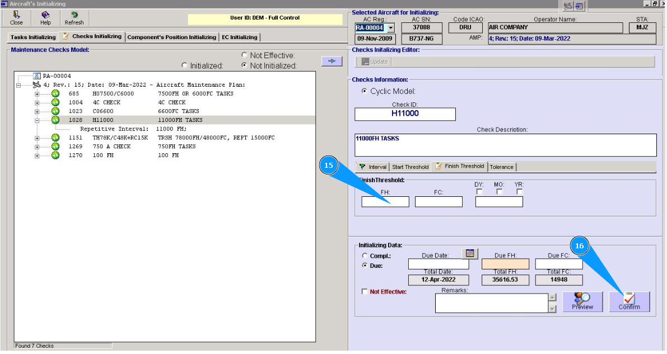Open the AC Reg. dropdown list

[x=391, y=28]
